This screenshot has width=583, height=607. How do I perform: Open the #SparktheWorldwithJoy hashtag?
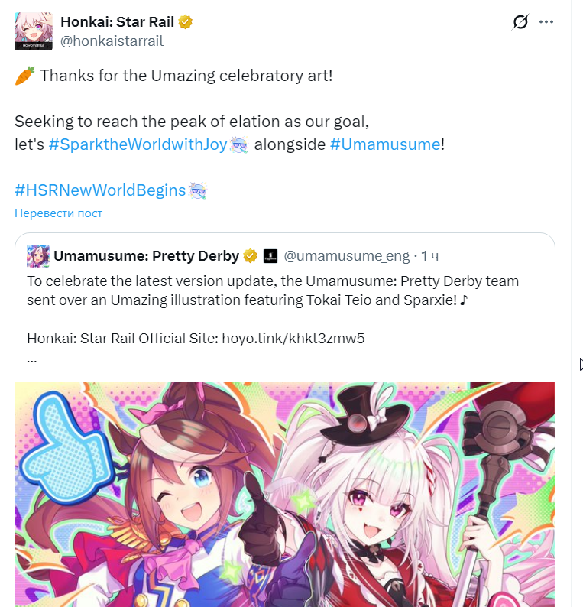138,144
